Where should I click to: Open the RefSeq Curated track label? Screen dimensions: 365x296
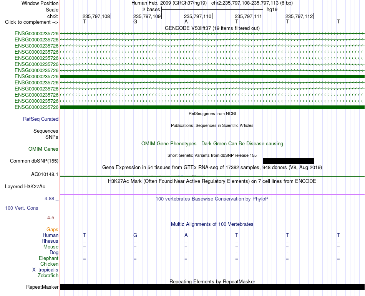pos(41,119)
